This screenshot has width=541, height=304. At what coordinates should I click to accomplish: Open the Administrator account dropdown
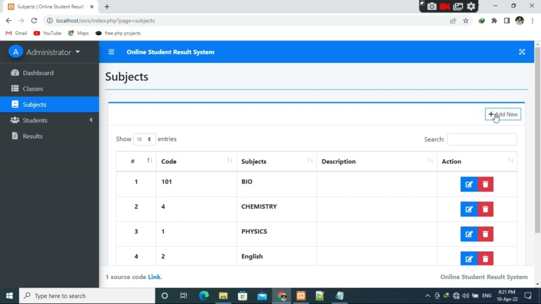[53, 52]
